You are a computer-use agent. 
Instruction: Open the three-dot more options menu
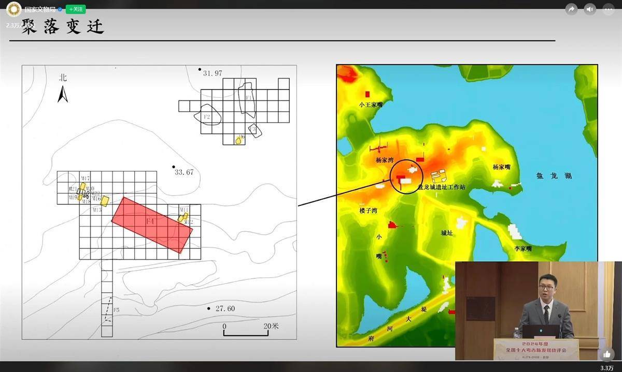tap(607, 9)
